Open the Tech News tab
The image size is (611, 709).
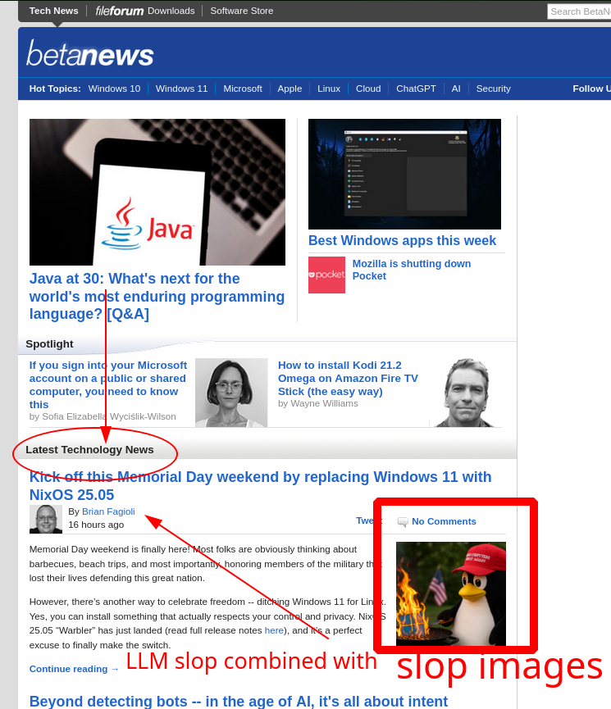(x=53, y=11)
